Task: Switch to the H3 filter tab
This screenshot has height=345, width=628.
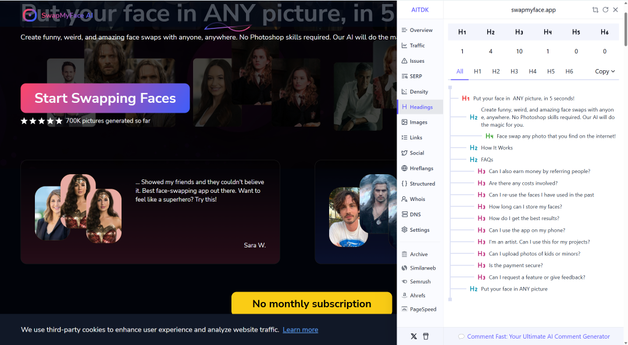Action: pyautogui.click(x=514, y=71)
